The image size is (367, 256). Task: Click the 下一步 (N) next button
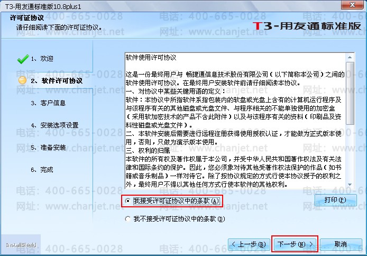coord(295,244)
